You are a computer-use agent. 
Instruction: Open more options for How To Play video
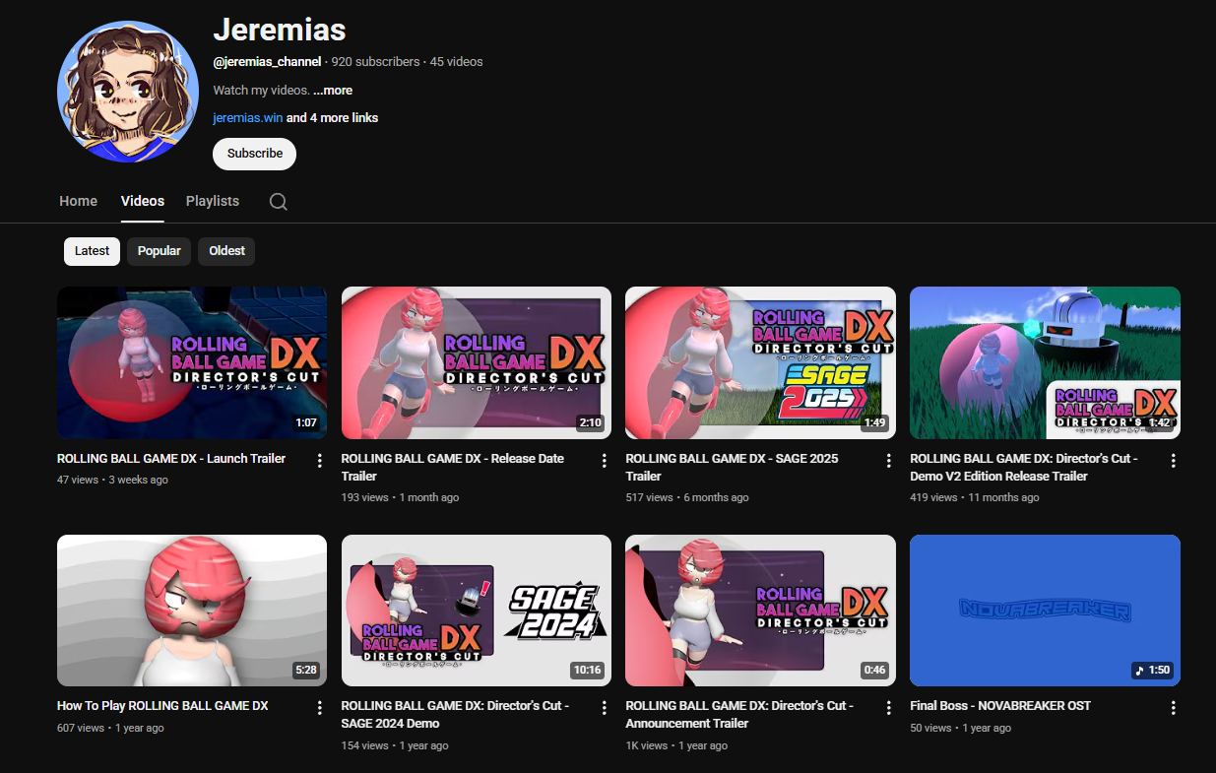coord(320,707)
